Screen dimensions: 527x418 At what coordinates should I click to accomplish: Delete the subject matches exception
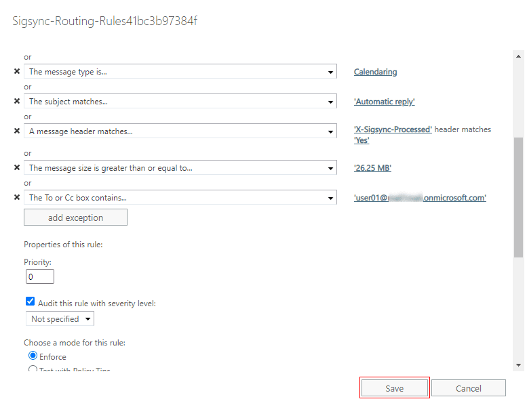tap(17, 102)
